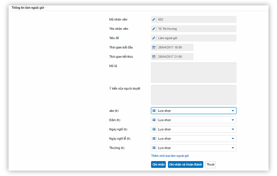Viewport: 277px width, 176px height.
Task: Click inside the Mô tả text area
Action: coord(193,73)
